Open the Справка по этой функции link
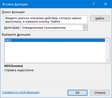Screen dimensions: 112x98 [21, 92]
